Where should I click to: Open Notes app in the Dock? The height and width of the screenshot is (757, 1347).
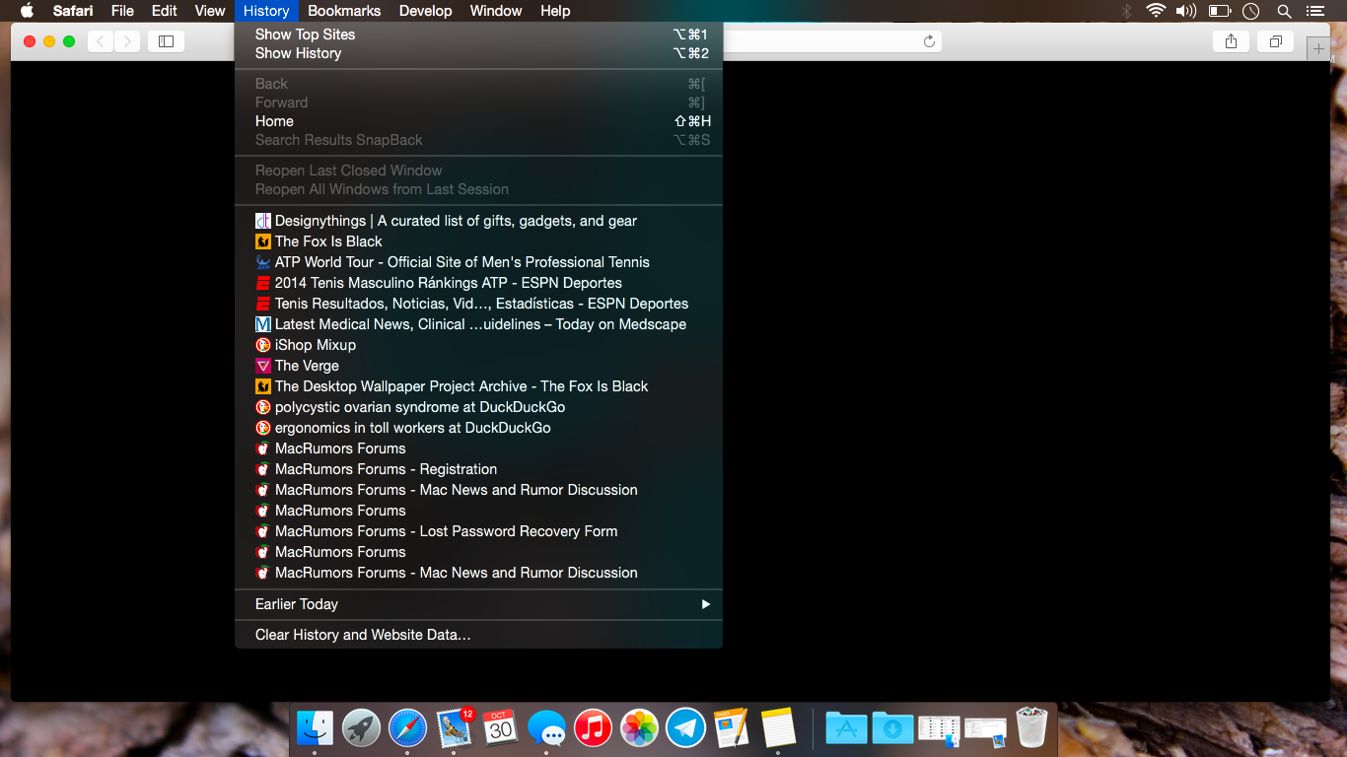[778, 728]
